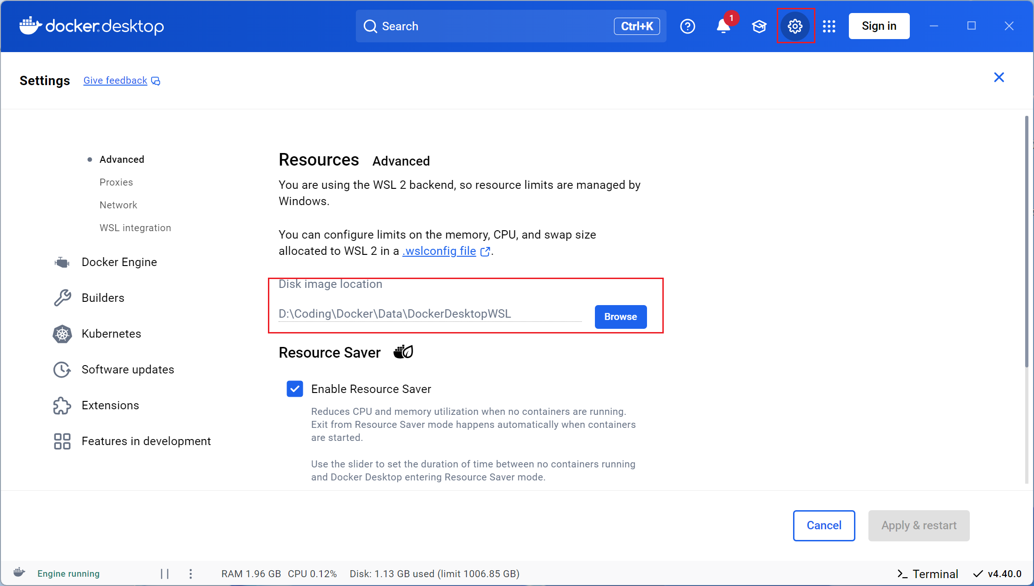
Task: Open the notifications bell
Action: coord(722,27)
